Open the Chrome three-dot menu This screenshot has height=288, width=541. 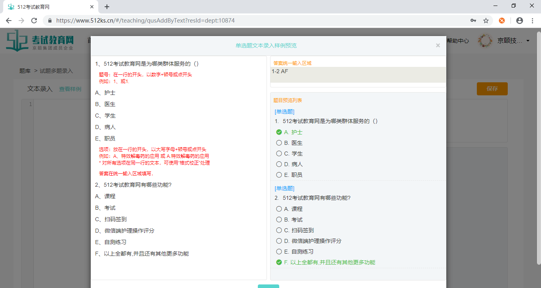point(532,21)
